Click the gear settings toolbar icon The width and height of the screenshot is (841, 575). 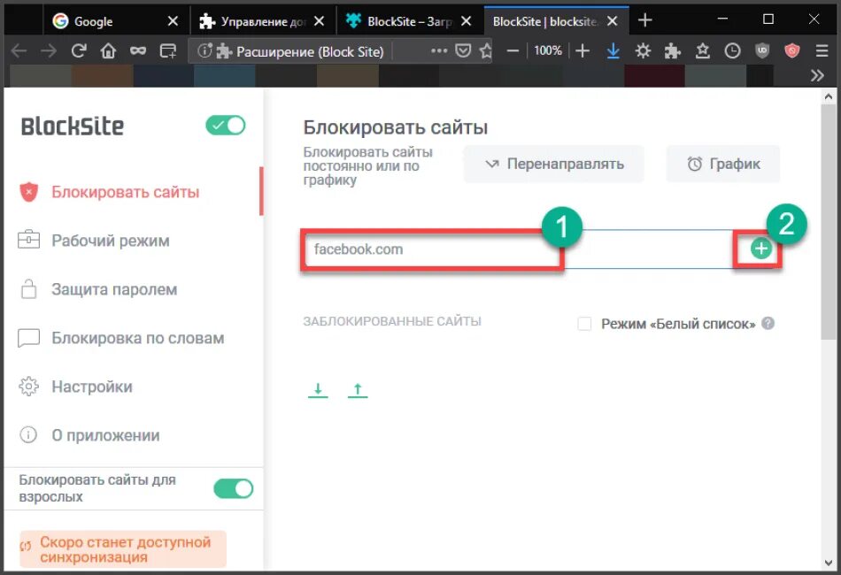point(643,51)
